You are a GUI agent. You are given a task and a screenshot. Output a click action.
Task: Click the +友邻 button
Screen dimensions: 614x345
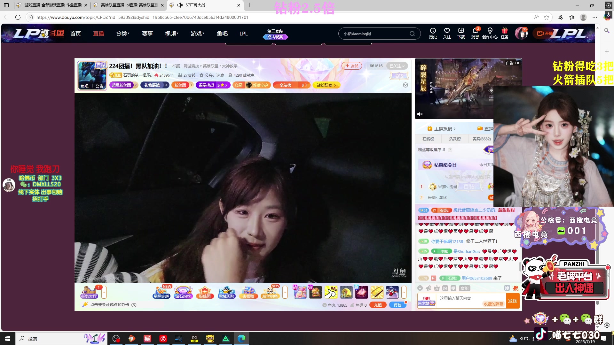pos(352,66)
